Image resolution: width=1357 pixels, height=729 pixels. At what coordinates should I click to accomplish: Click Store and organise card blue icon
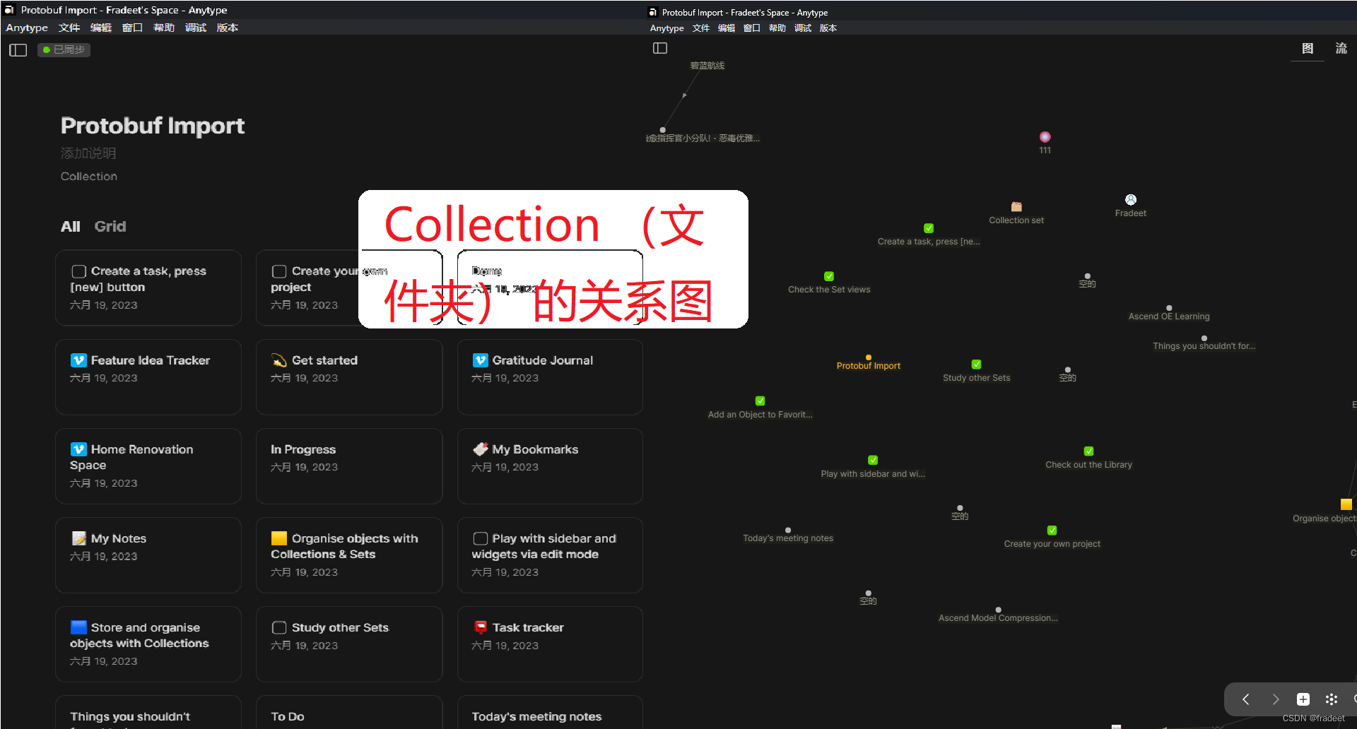coord(78,627)
